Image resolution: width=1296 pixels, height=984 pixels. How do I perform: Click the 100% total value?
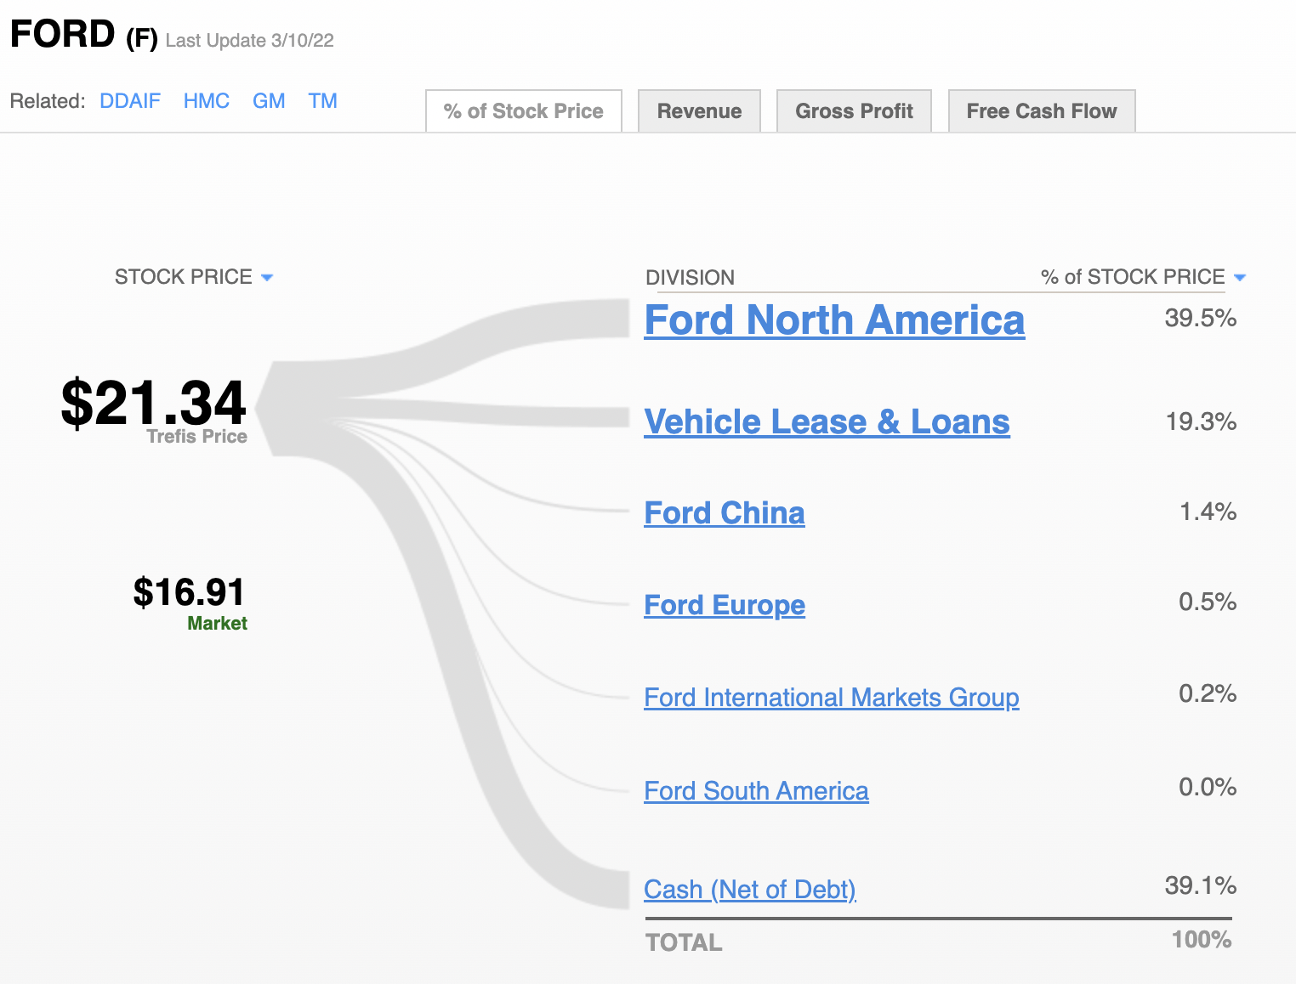point(1202,940)
